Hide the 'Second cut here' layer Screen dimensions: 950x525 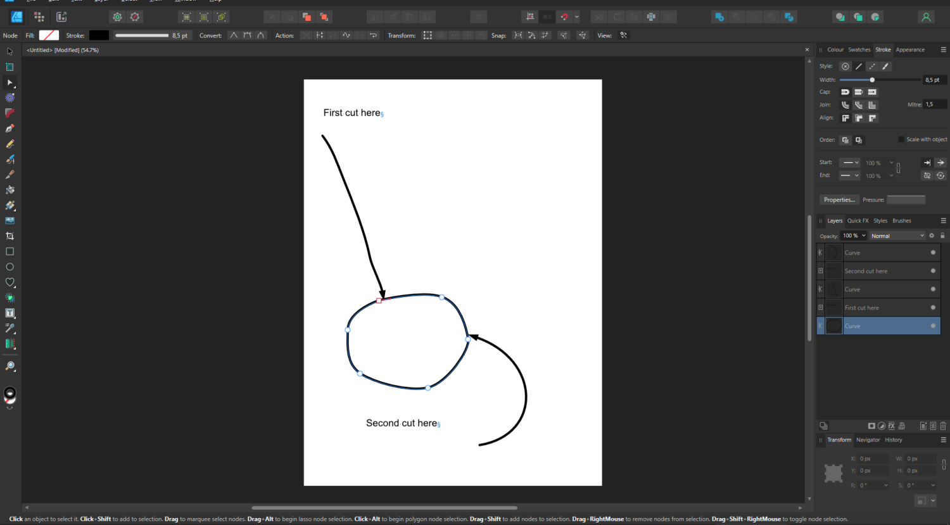tap(933, 270)
